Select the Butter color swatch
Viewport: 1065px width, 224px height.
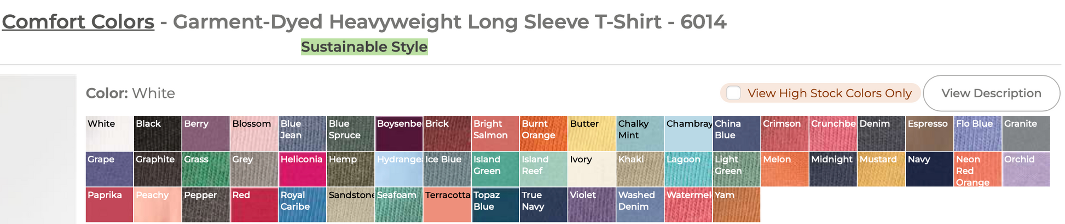tap(592, 133)
